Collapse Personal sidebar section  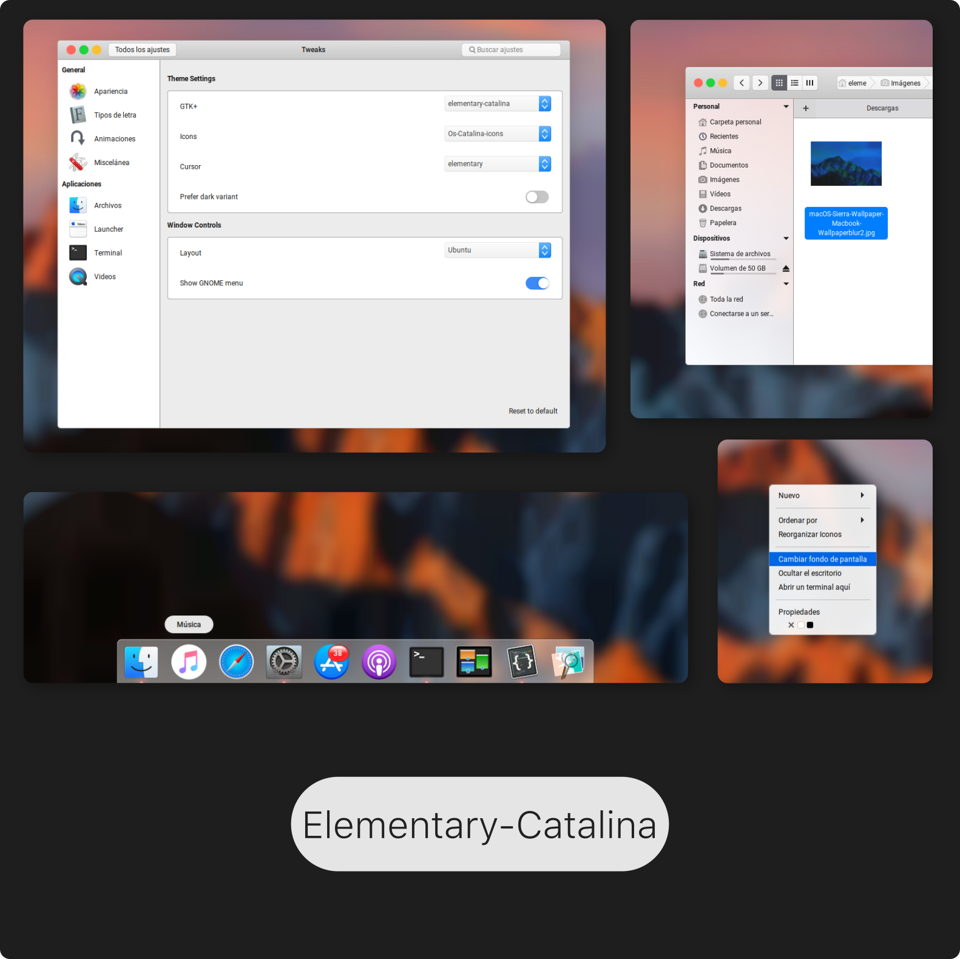(x=786, y=106)
